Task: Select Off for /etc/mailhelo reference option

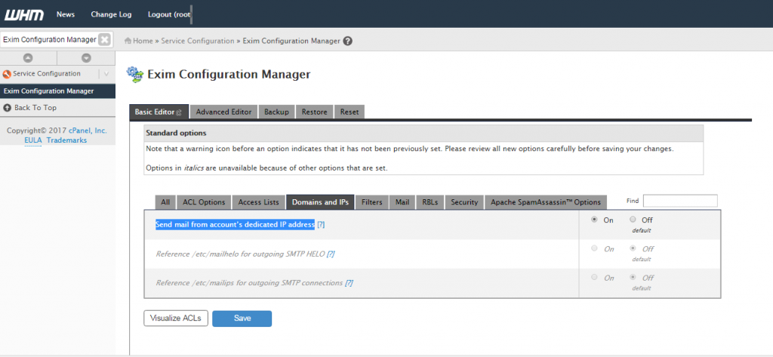Action: click(x=633, y=248)
